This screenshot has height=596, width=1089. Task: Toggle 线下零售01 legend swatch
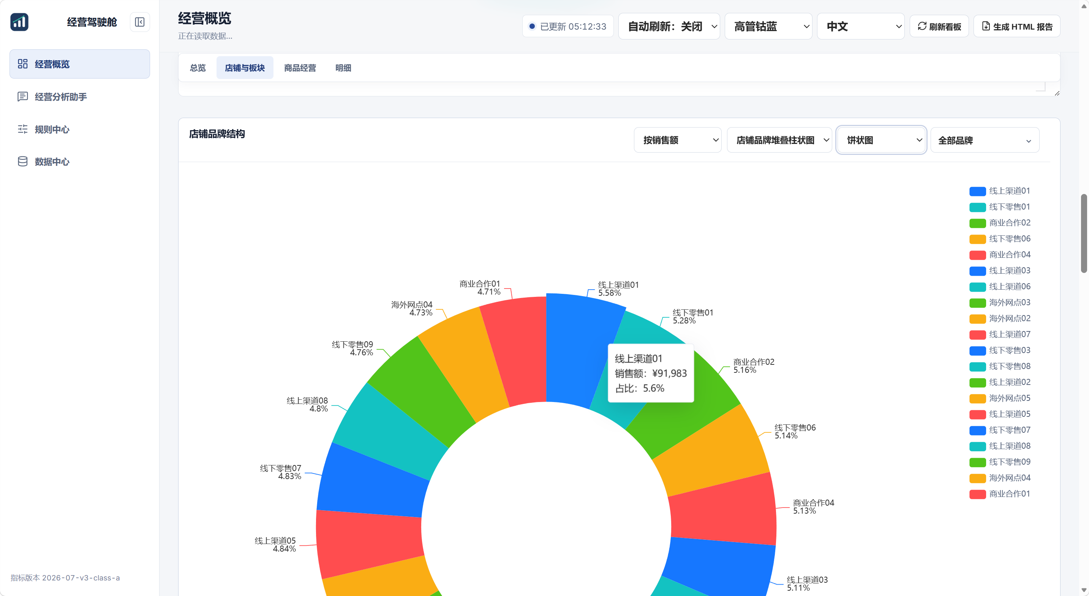tap(978, 207)
